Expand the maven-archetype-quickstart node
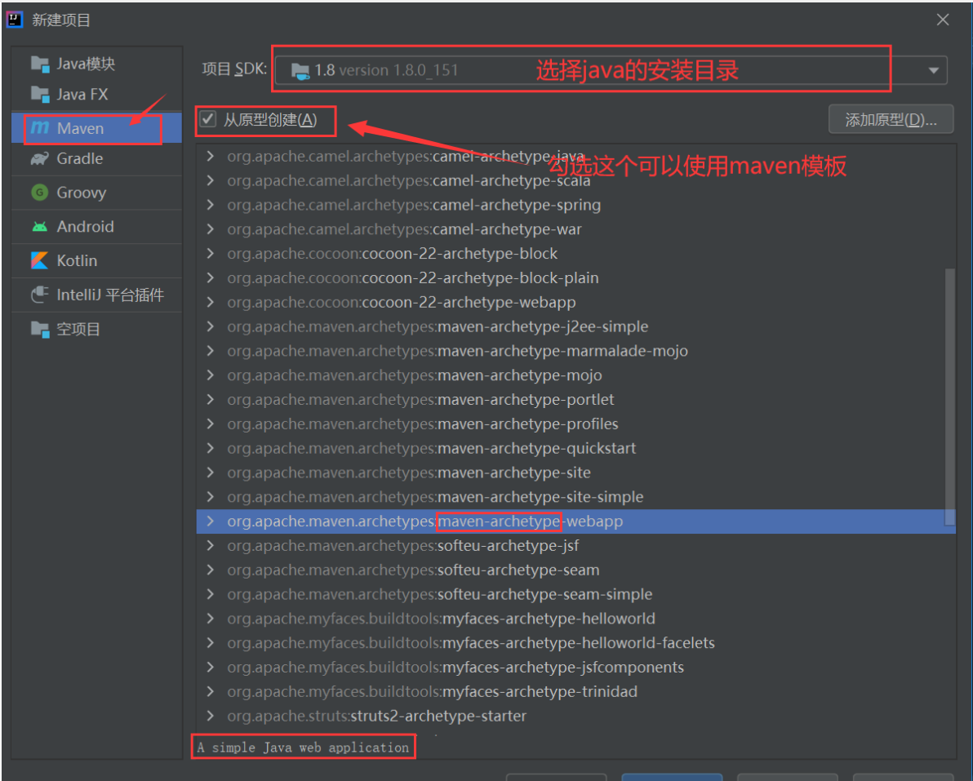The width and height of the screenshot is (973, 781). coord(211,448)
